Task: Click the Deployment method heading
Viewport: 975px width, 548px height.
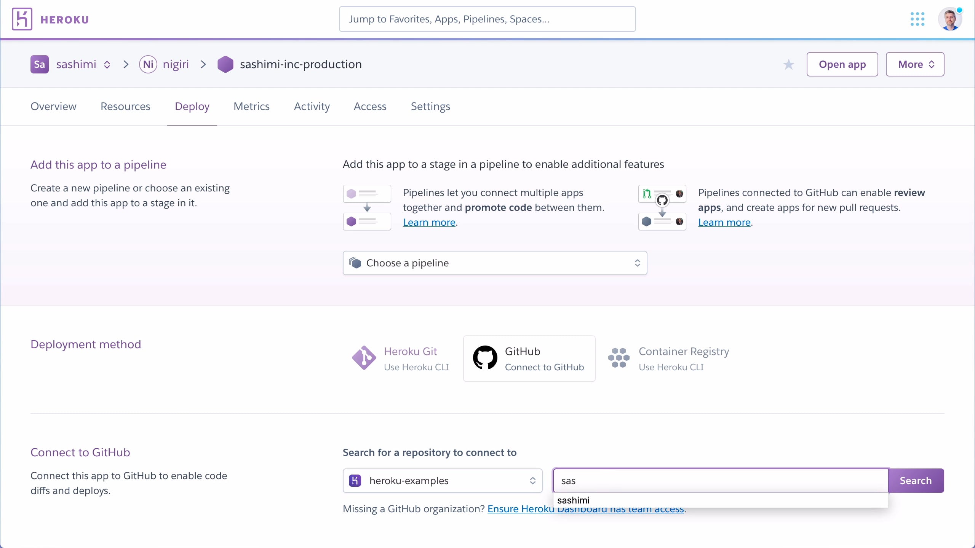Action: pyautogui.click(x=86, y=344)
